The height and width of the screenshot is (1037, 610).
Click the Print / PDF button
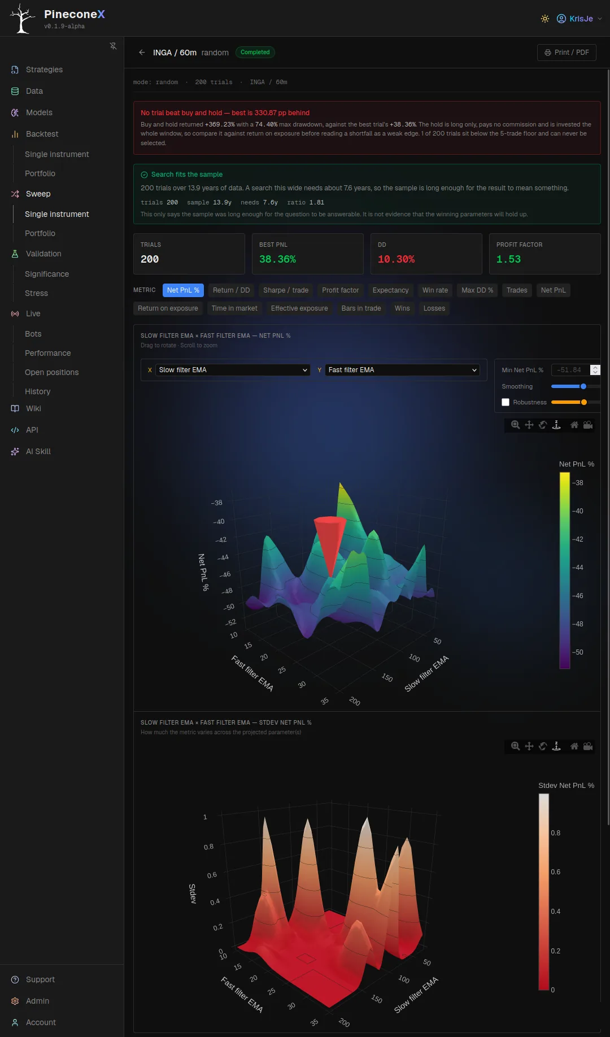567,53
